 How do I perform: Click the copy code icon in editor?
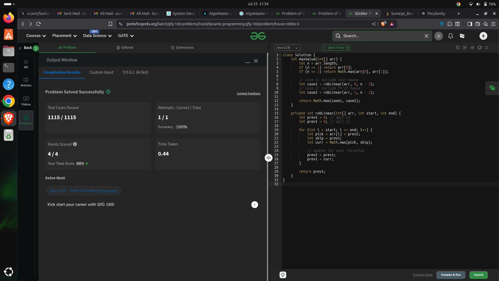point(457,47)
